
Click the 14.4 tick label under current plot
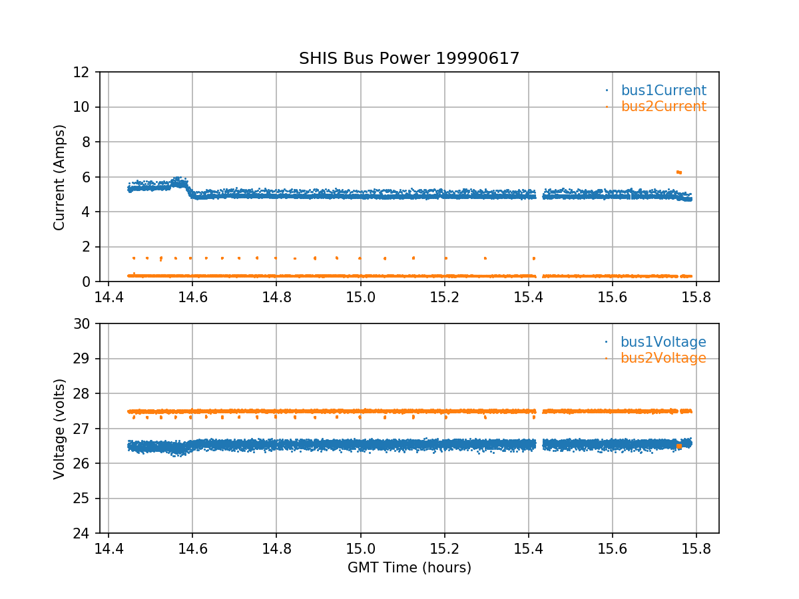pyautogui.click(x=109, y=298)
